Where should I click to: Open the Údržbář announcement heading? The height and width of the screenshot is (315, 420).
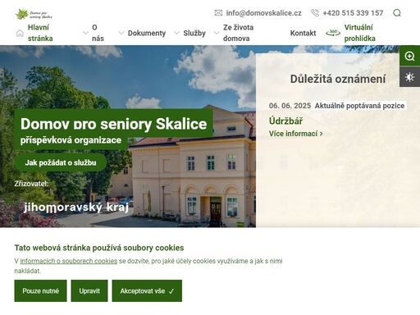285,121
